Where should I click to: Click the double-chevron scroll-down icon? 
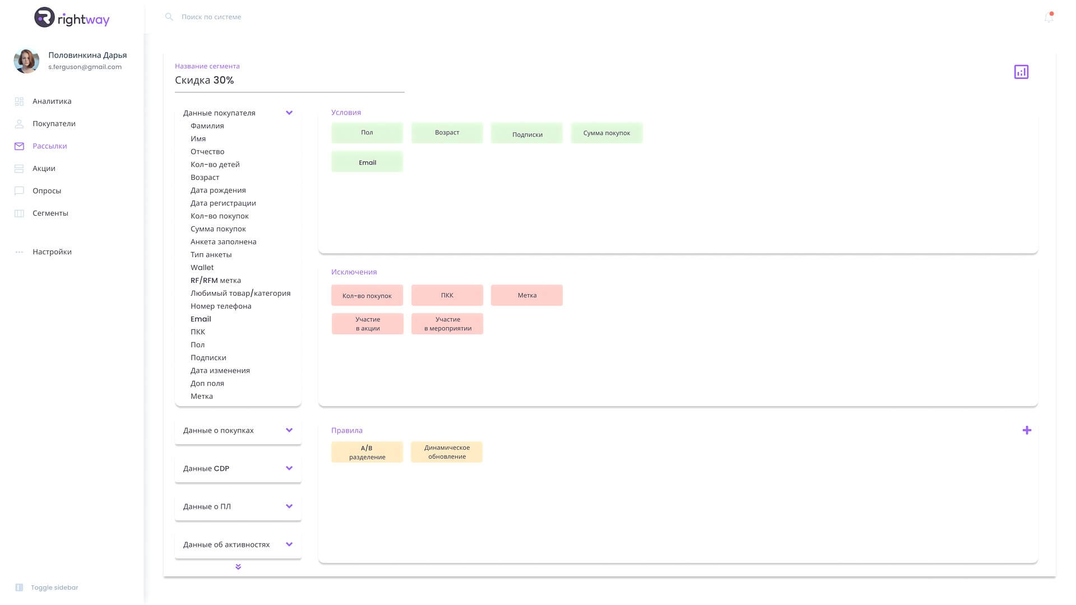coord(238,567)
